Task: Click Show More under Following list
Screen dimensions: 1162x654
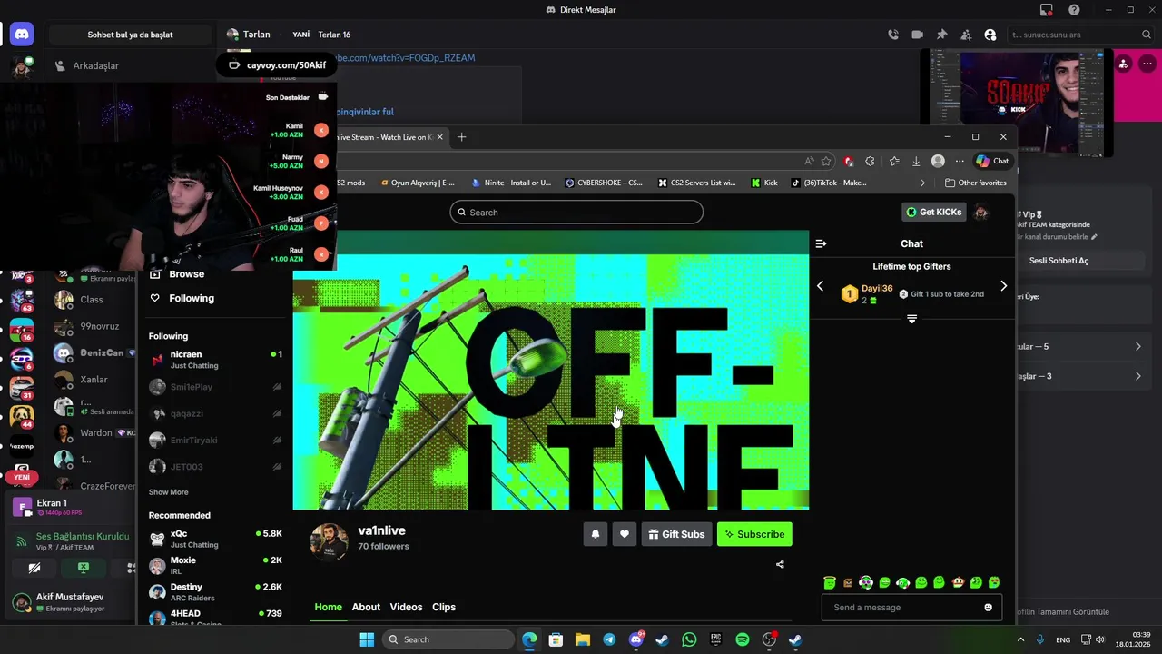Action: click(x=168, y=492)
